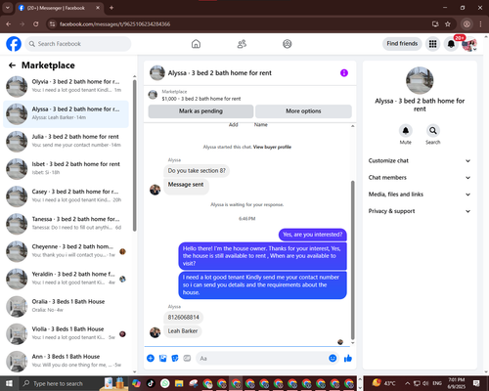Open the Julia conversation
489x391 pixels.
[x=66, y=141]
